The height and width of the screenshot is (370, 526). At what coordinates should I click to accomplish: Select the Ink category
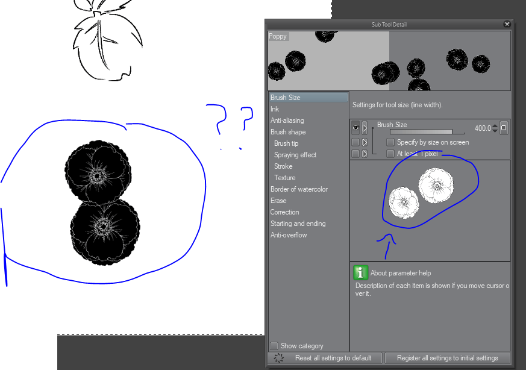(275, 109)
